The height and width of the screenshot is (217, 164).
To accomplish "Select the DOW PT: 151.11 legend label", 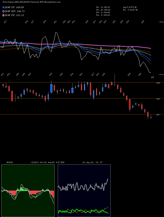I will 14,15.
